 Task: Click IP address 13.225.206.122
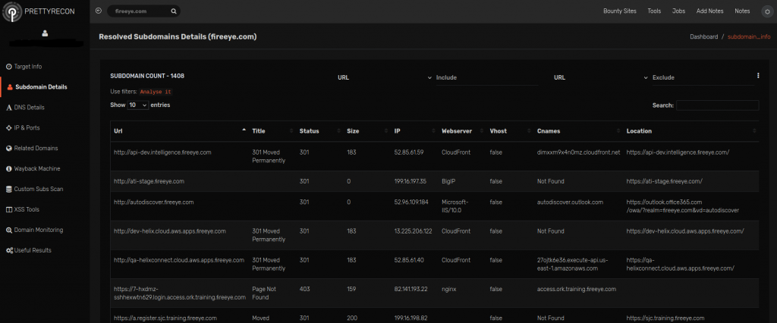414,230
